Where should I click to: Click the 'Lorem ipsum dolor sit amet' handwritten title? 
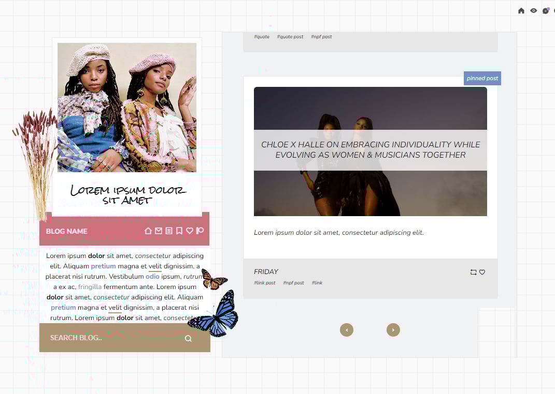tap(127, 194)
